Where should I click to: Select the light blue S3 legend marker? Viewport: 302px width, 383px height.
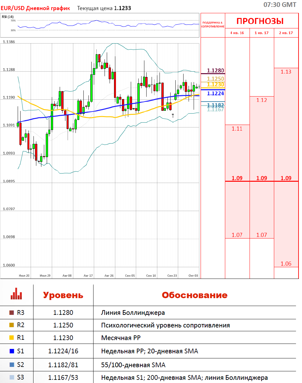pos(12,377)
